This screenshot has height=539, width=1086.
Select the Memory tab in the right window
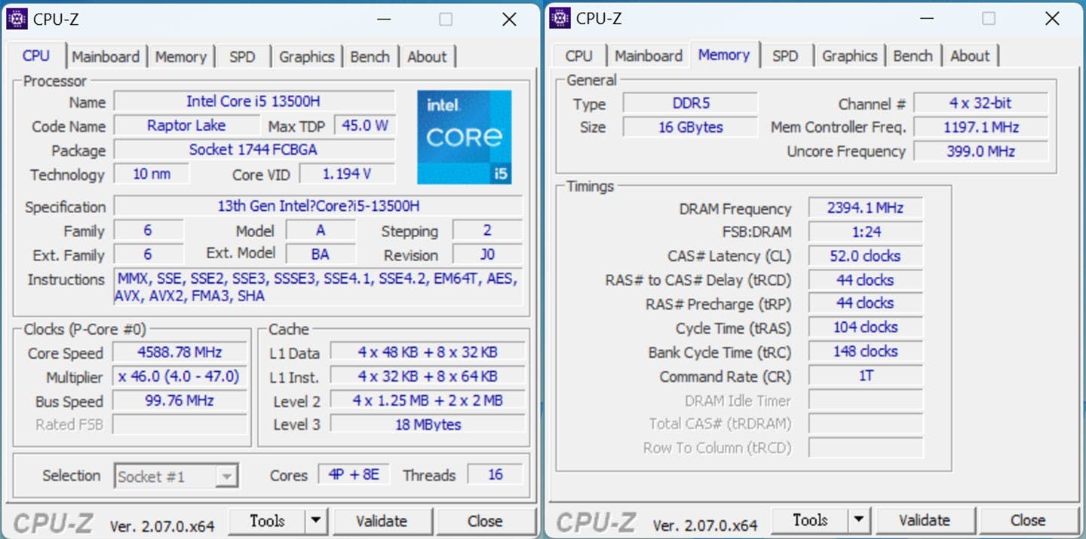[724, 55]
